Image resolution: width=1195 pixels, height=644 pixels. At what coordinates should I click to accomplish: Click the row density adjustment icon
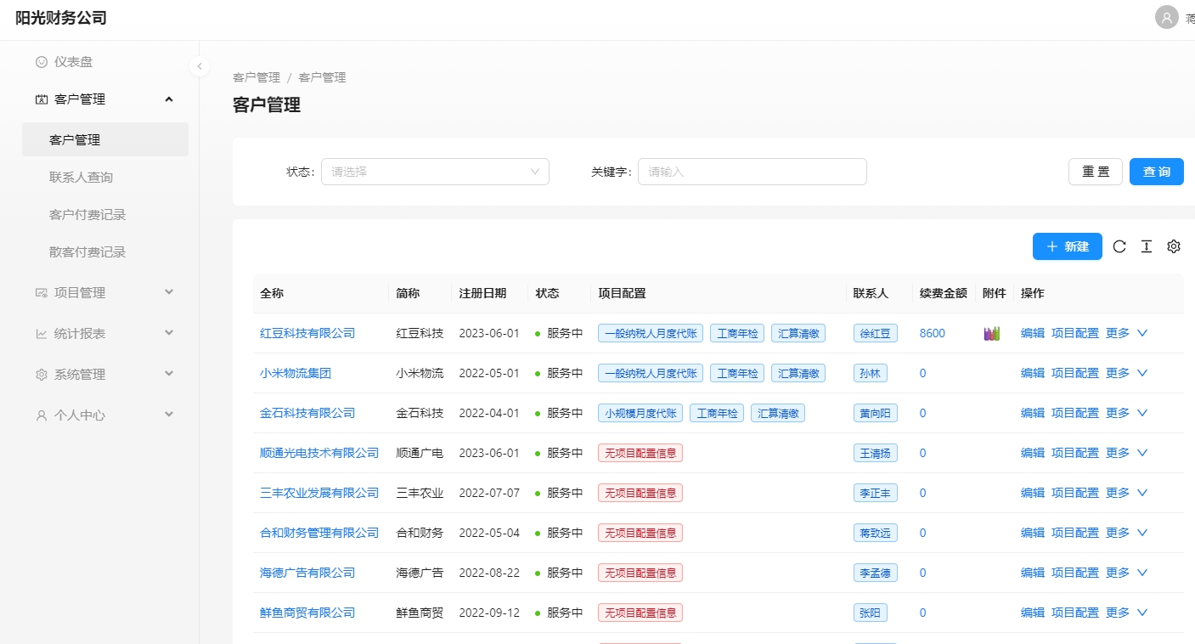click(1146, 246)
